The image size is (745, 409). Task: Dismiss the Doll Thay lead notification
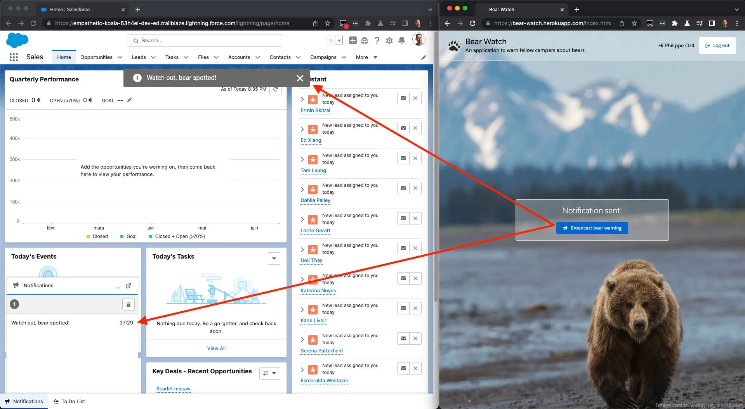tap(415, 248)
